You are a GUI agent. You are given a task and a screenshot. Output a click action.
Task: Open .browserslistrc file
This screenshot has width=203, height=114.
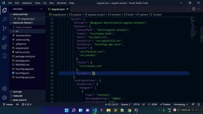click(x=27, y=35)
